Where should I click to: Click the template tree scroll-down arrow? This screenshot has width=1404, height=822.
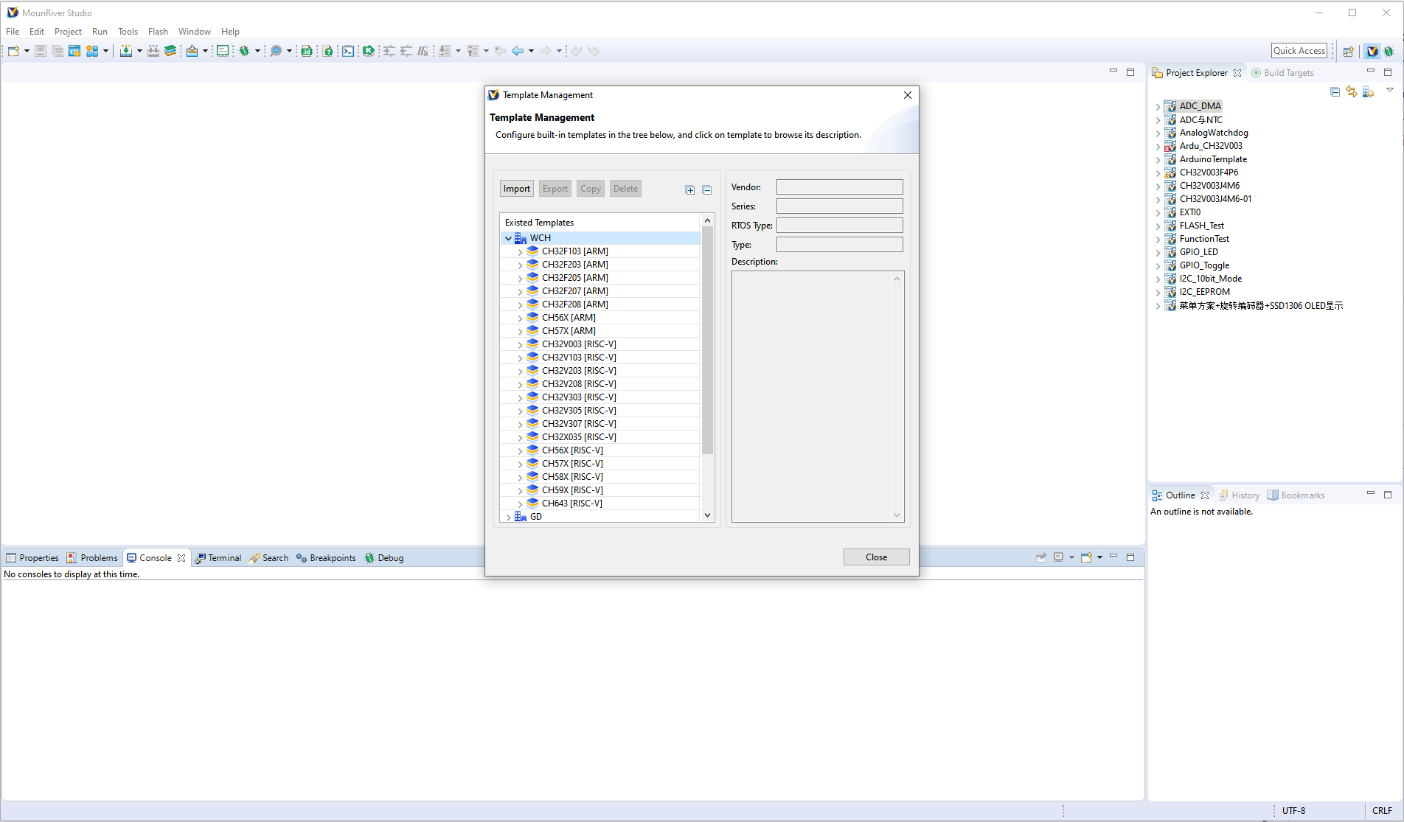coord(708,515)
